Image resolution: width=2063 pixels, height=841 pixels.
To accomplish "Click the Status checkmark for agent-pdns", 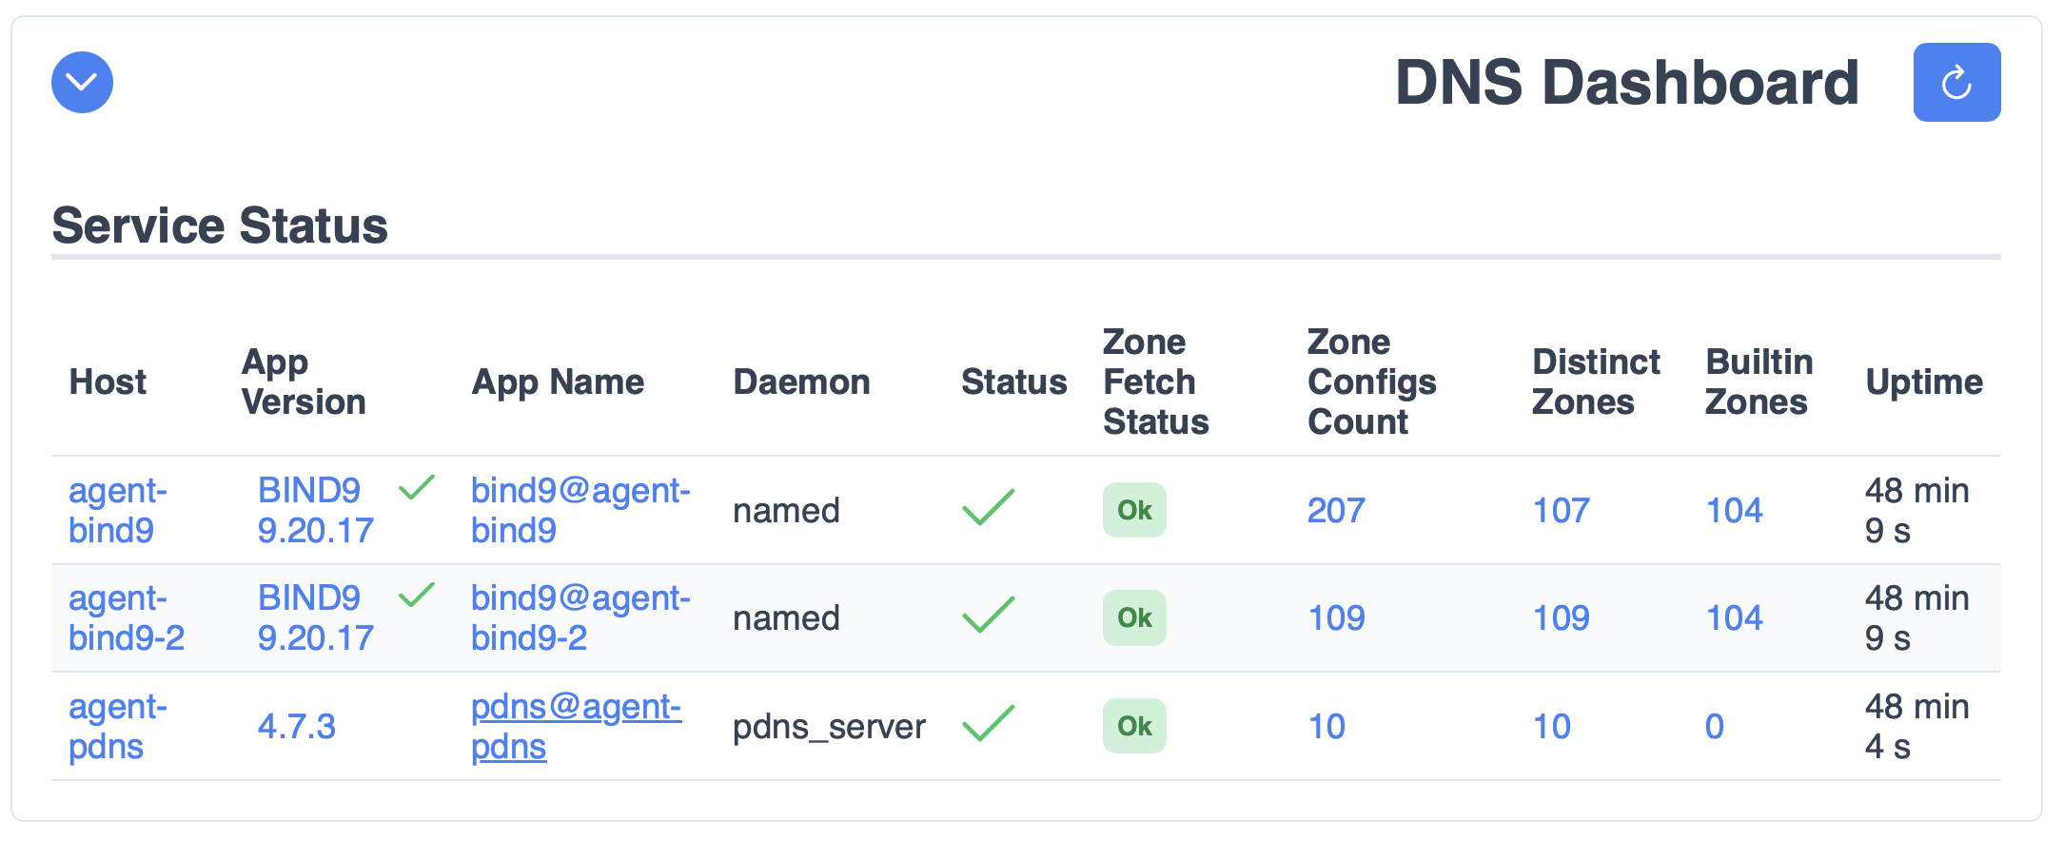I will [x=987, y=723].
